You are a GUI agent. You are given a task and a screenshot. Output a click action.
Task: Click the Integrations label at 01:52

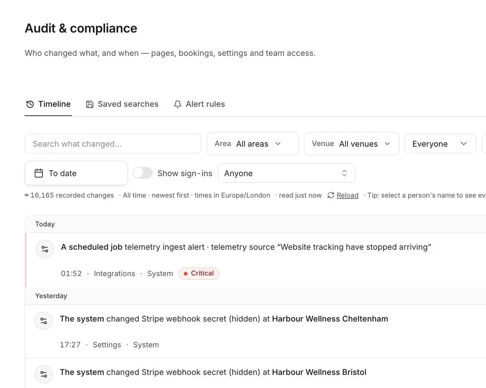[114, 274]
